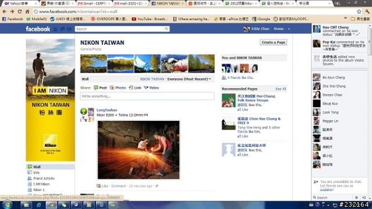
Task: Switch to the 2012 Nikon browser tab
Action: click(x=241, y=3)
